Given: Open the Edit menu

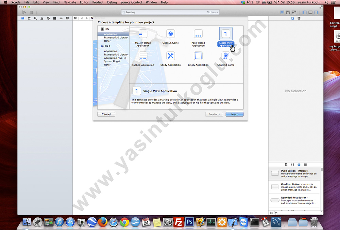Looking at the screenshot, I should pos(36,2).
